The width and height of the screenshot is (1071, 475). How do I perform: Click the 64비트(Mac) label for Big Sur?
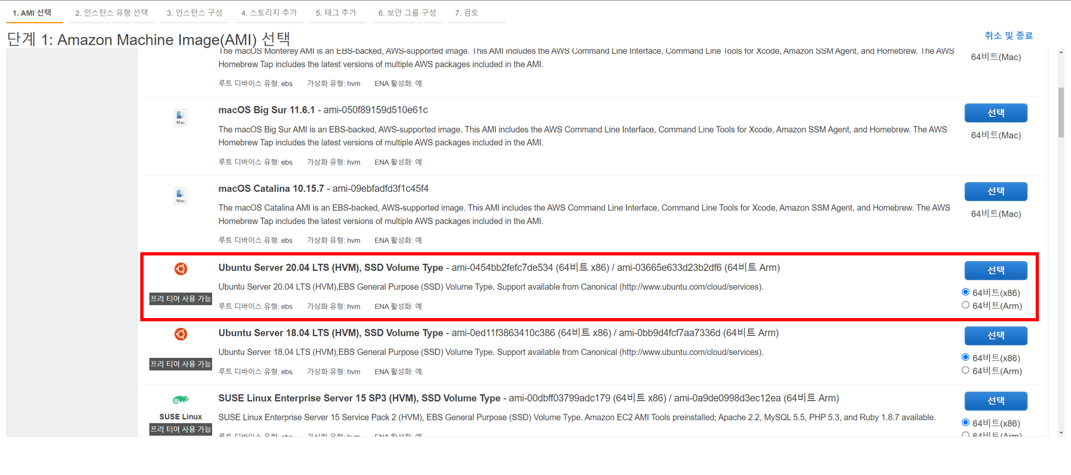point(996,135)
